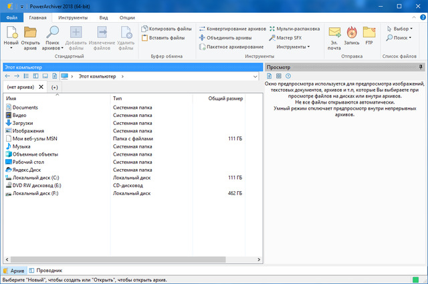Select Локальный диск (C:) in list
This screenshot has height=284, width=428.
coord(36,178)
